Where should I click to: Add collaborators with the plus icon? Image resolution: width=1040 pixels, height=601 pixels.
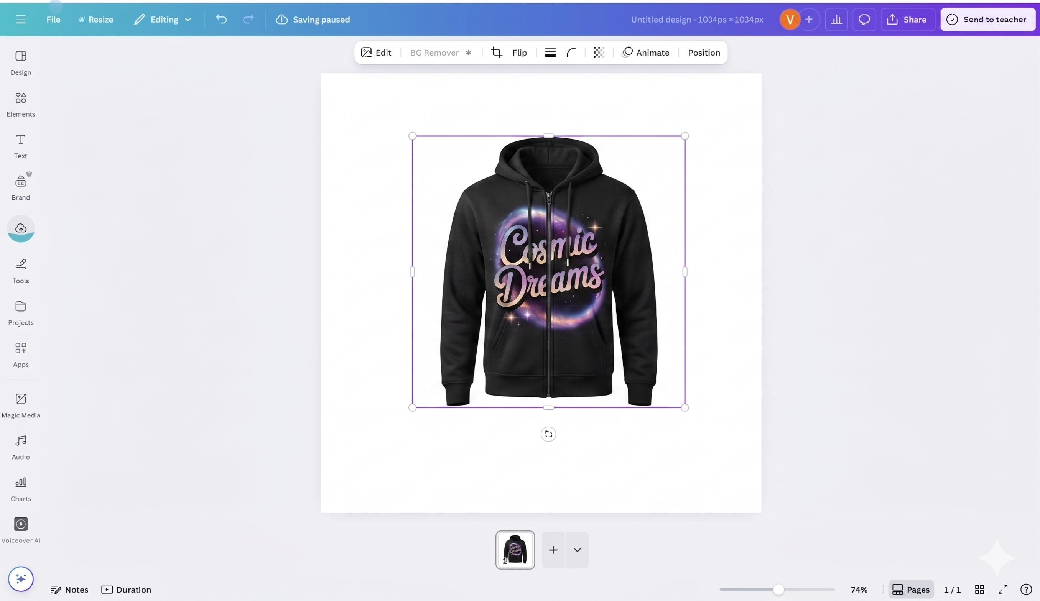809,20
